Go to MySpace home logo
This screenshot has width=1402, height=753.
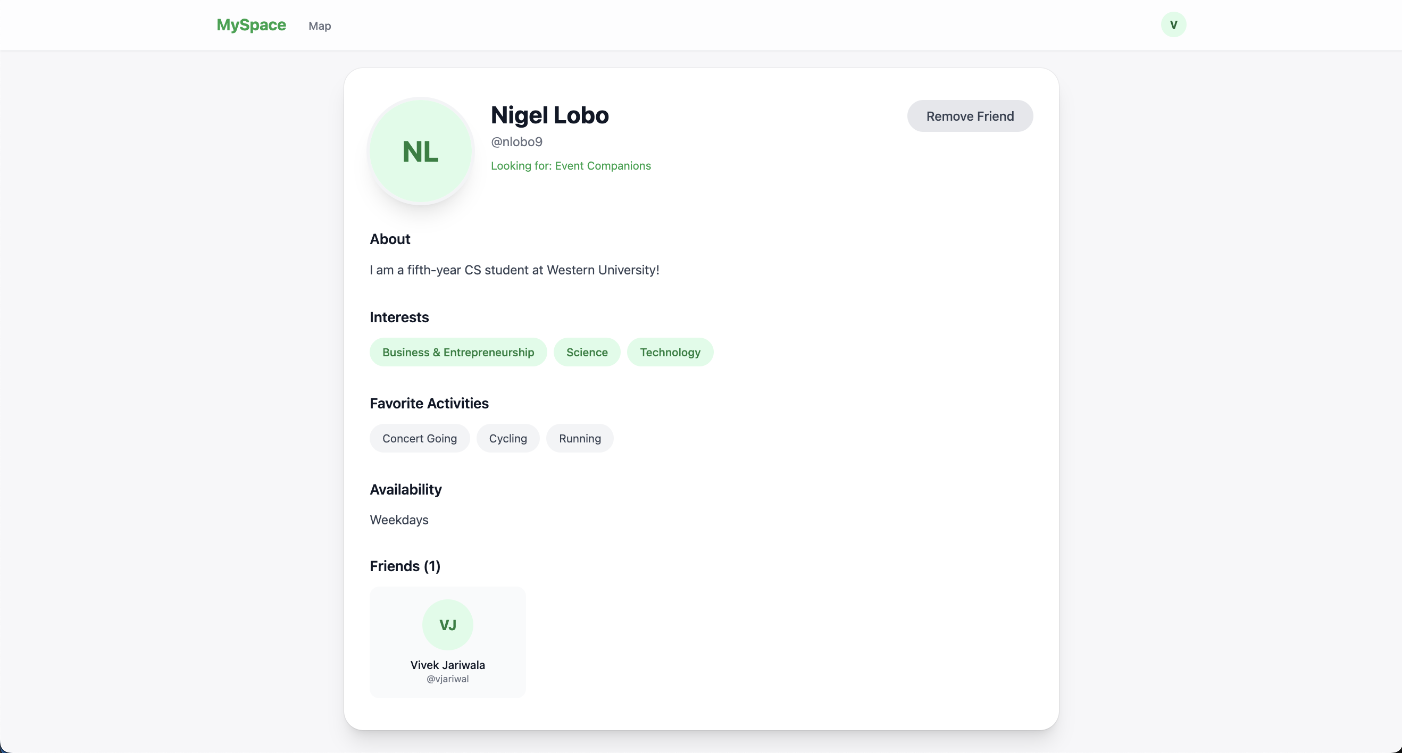(x=251, y=25)
